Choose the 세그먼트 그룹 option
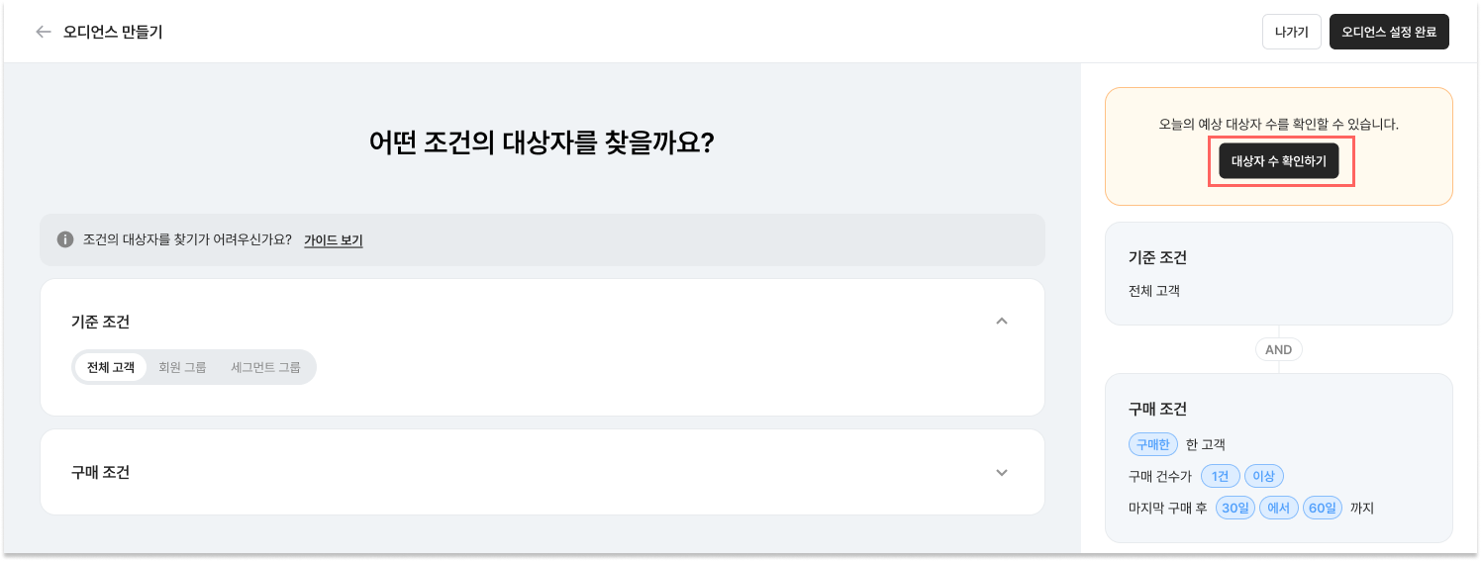1481x561 pixels. tap(265, 367)
